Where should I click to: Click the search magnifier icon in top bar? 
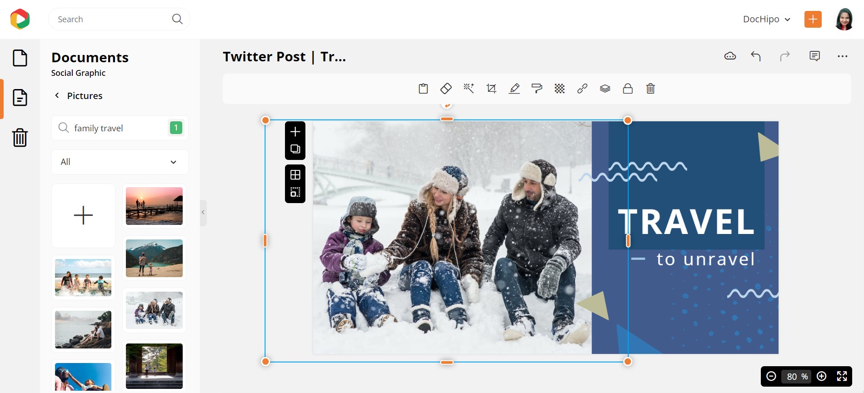click(x=177, y=19)
